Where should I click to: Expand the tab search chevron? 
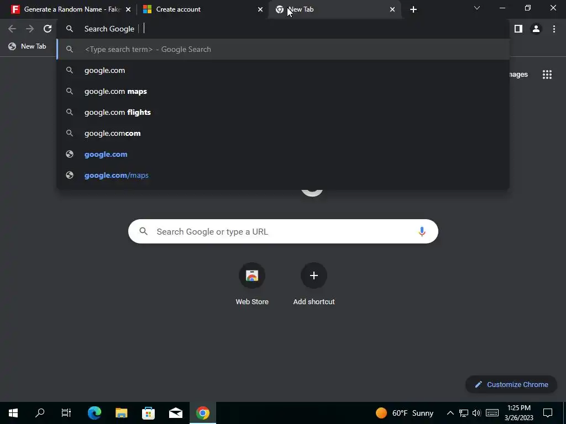point(477,8)
